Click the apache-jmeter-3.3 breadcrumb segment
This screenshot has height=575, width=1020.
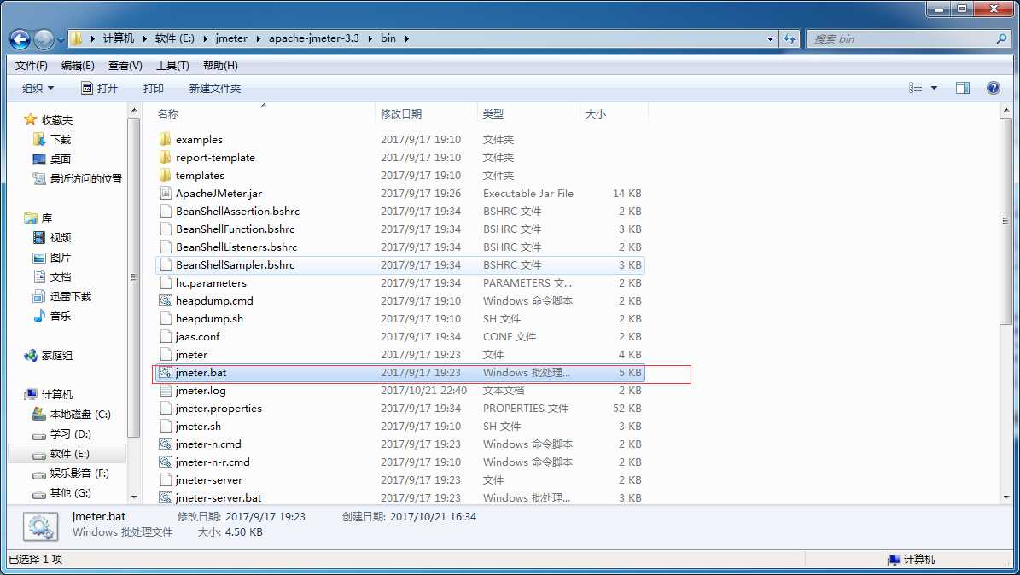click(x=313, y=38)
